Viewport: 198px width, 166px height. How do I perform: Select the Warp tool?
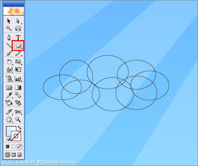click(9, 69)
